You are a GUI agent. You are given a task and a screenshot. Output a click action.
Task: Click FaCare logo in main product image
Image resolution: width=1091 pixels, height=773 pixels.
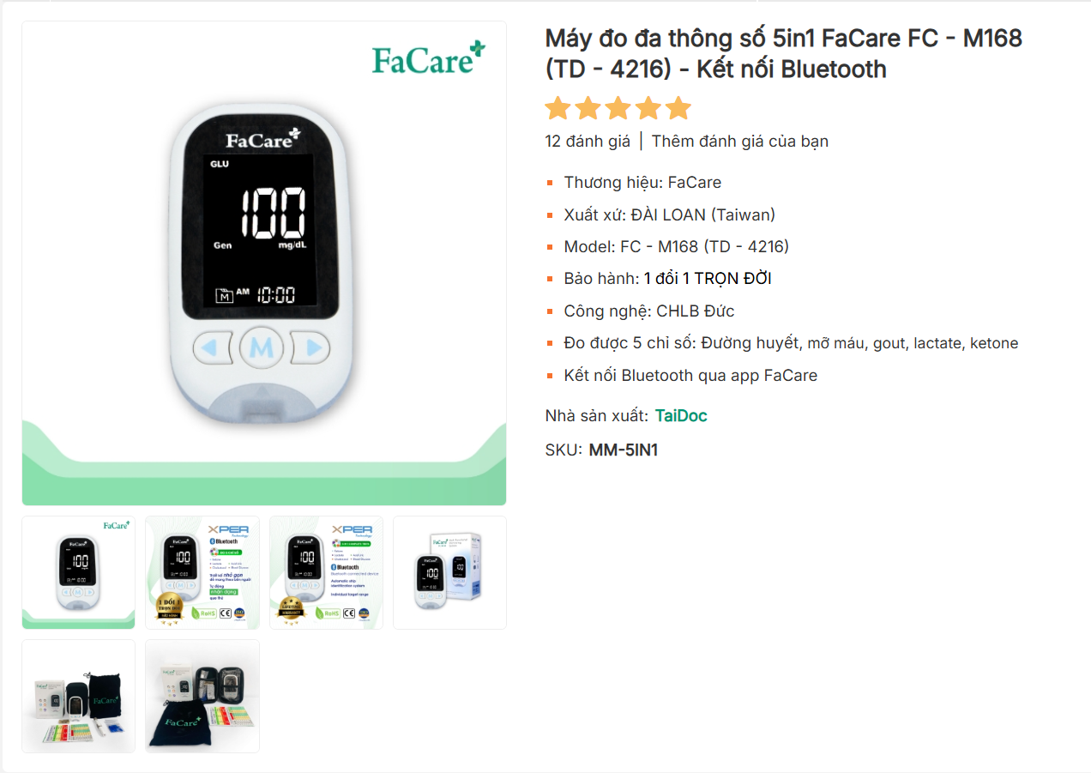click(x=428, y=58)
